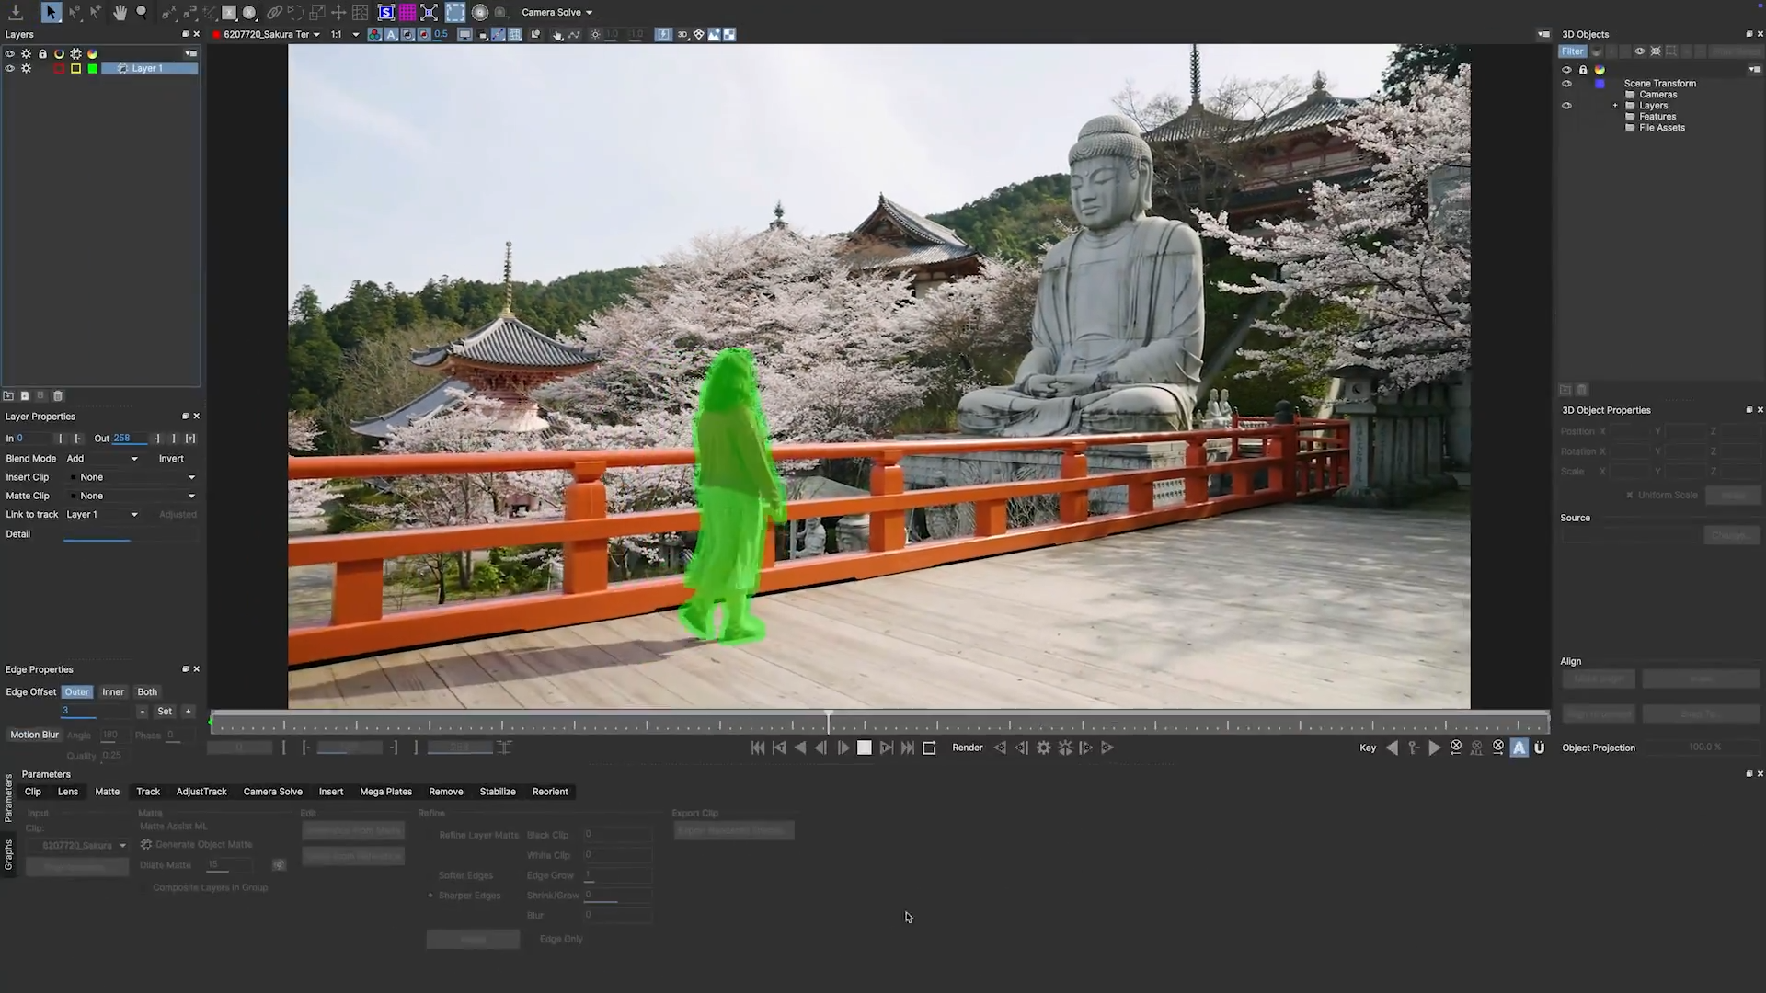Select Outer edge offset option
The image size is (1766, 993).
pos(77,691)
